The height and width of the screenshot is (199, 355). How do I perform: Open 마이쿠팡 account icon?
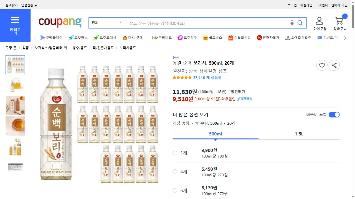pyautogui.click(x=320, y=23)
